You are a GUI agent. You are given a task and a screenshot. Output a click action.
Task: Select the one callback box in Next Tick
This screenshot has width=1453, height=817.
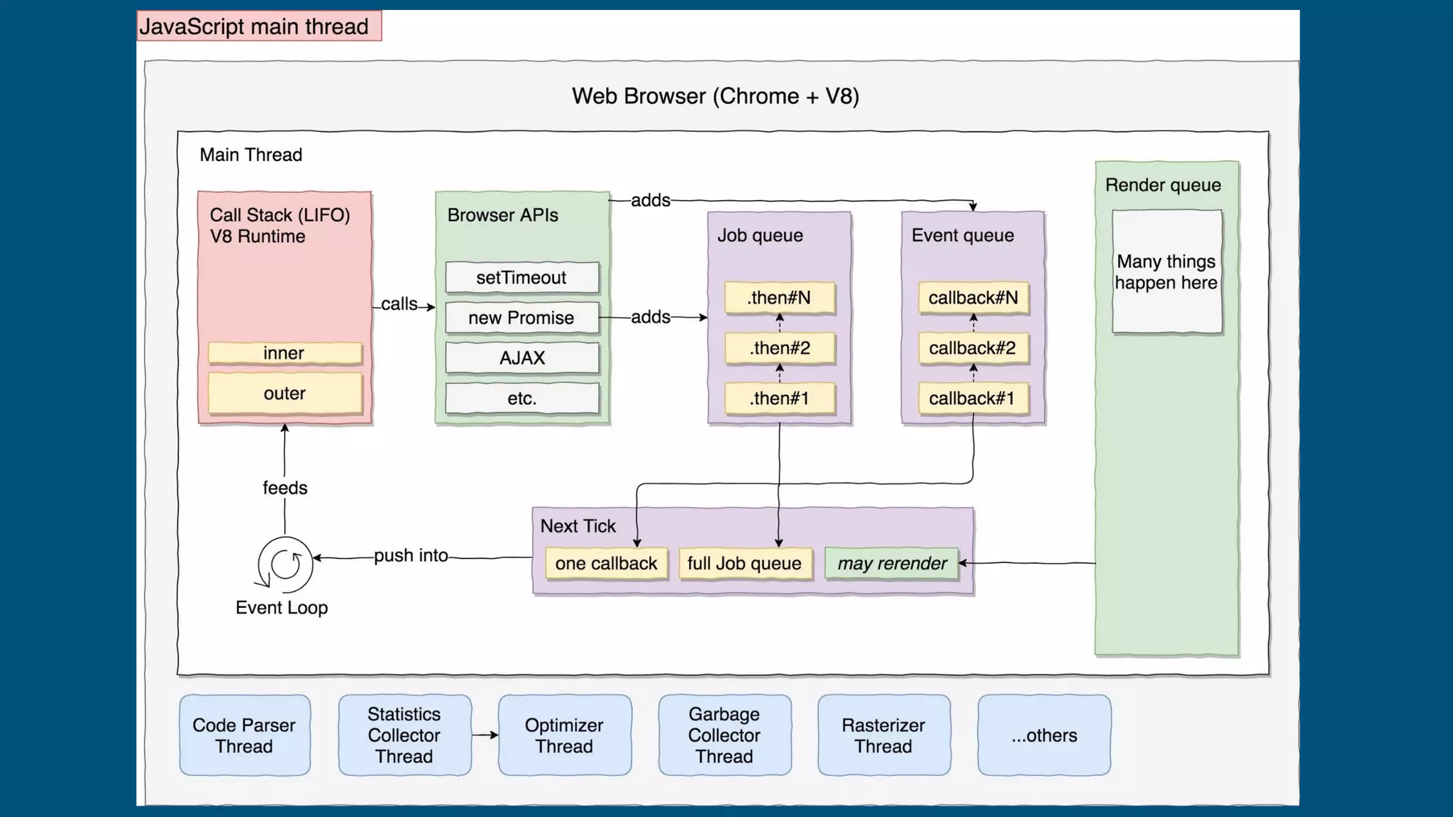pyautogui.click(x=606, y=564)
